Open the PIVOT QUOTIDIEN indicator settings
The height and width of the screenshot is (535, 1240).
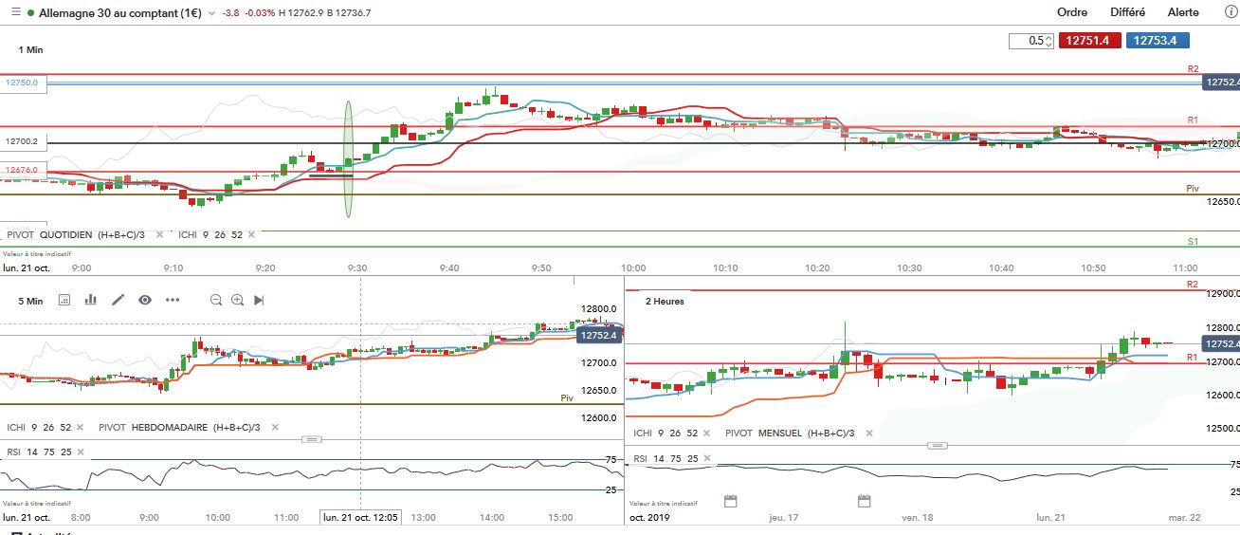click(x=75, y=234)
